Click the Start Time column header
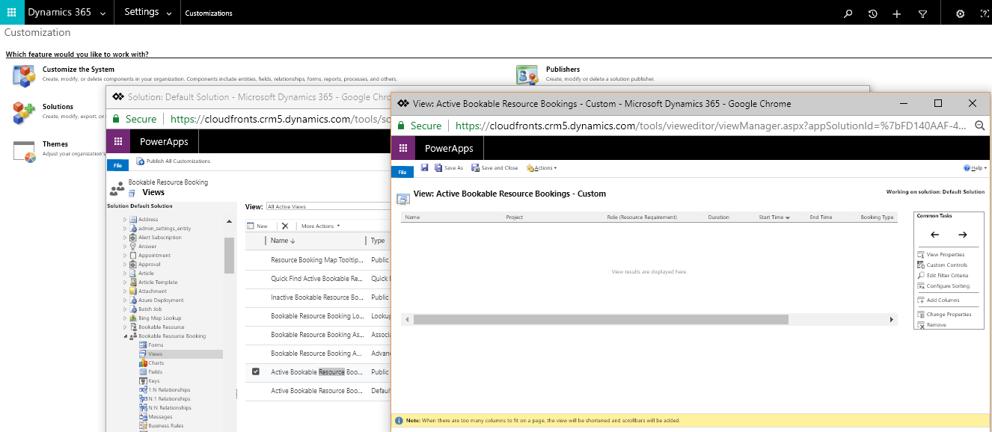Screen dimensions: 992x432 774,217
